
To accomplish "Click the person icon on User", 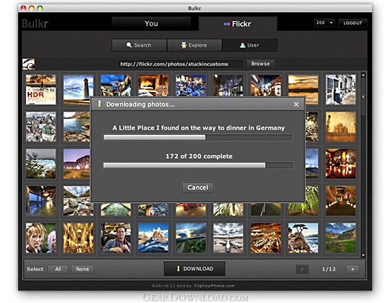I will pyautogui.click(x=242, y=45).
